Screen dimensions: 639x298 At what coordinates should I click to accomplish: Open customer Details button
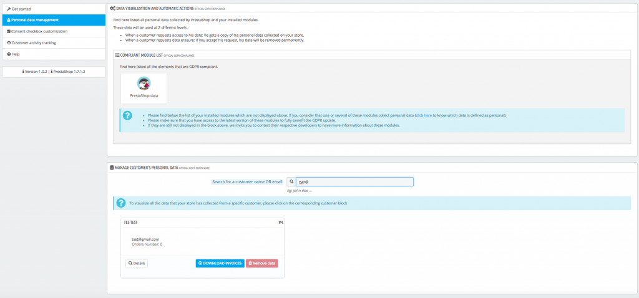137,263
